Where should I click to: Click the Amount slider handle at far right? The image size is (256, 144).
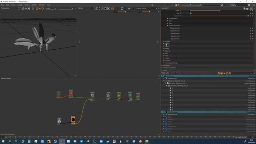point(248,16)
